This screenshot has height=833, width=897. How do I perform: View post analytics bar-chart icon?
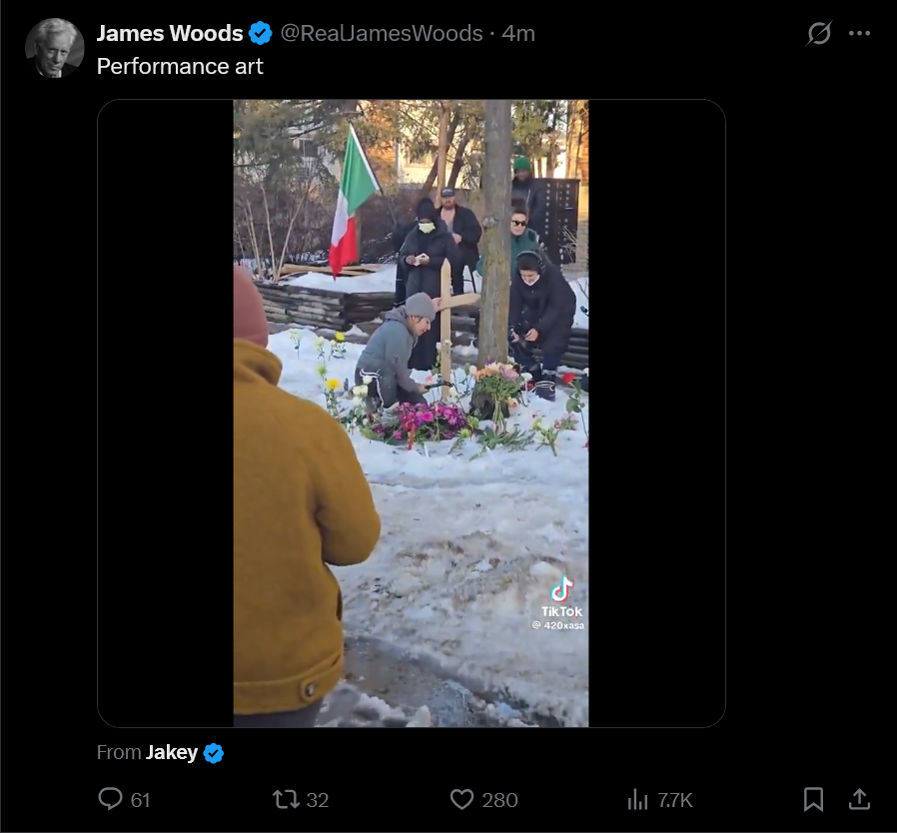pos(638,799)
